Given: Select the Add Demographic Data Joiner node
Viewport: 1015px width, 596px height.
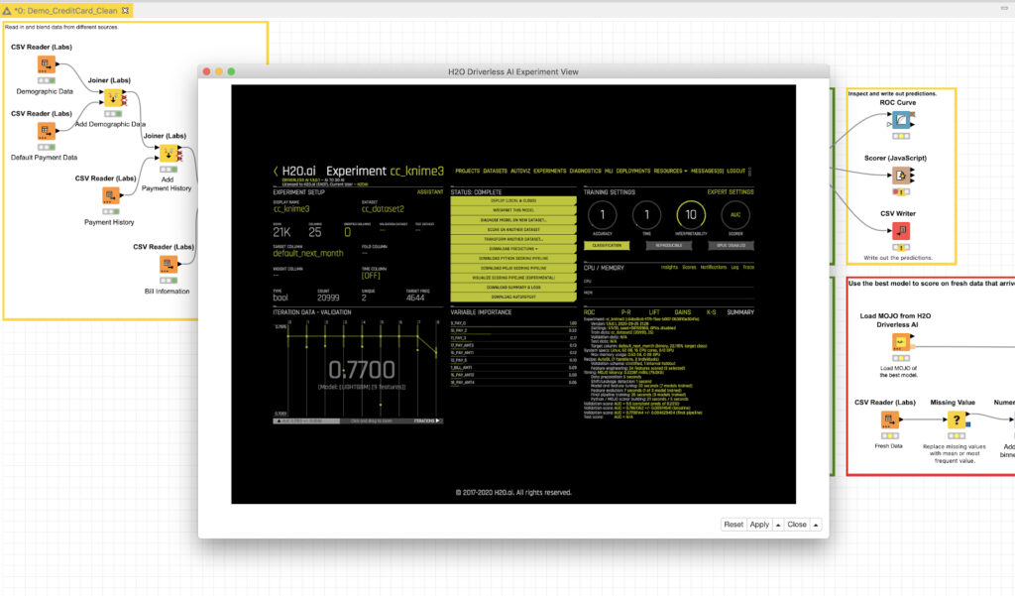Looking at the screenshot, I should 113,99.
